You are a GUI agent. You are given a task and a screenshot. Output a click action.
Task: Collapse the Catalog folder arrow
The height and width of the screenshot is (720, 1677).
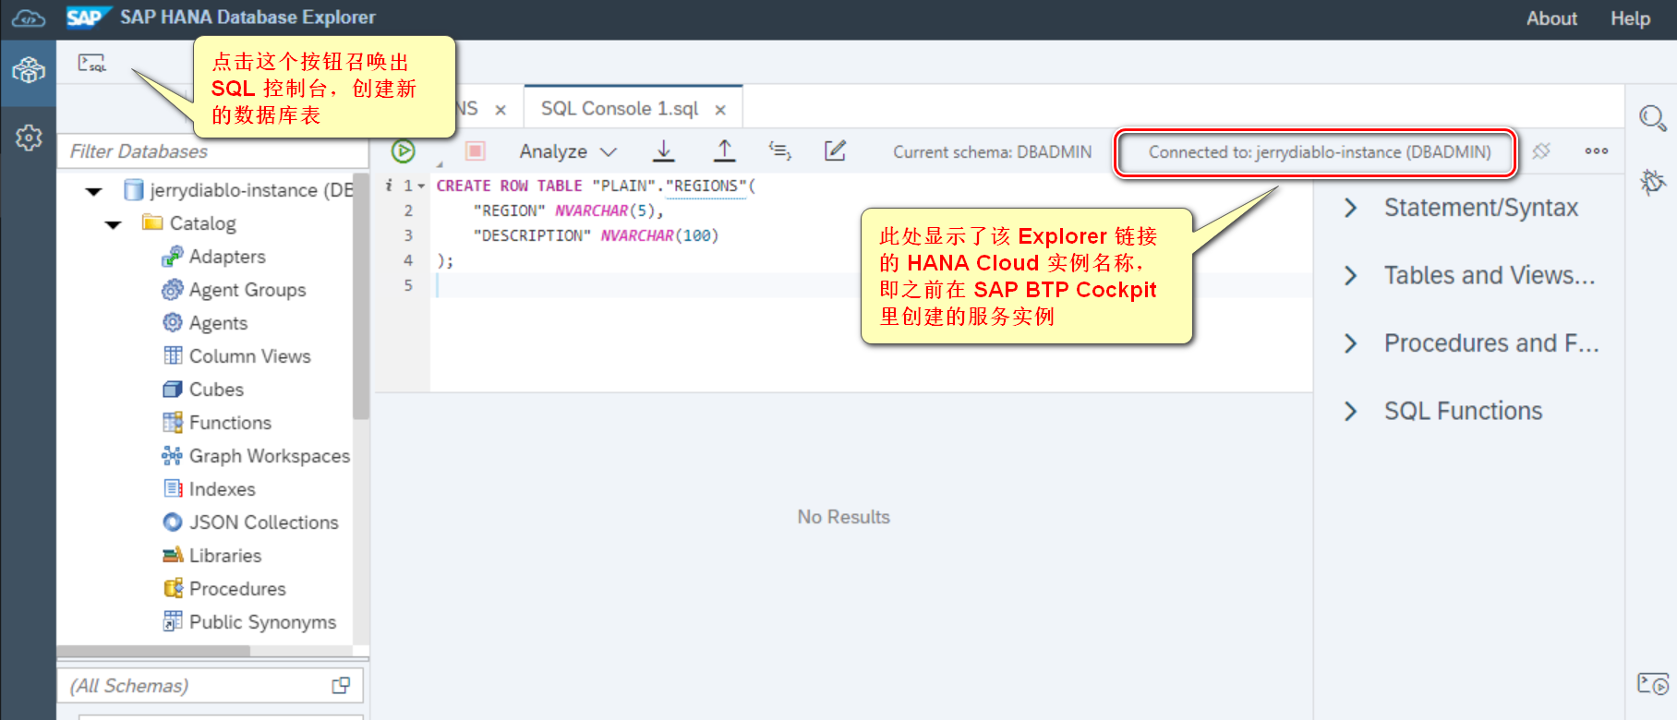(114, 224)
